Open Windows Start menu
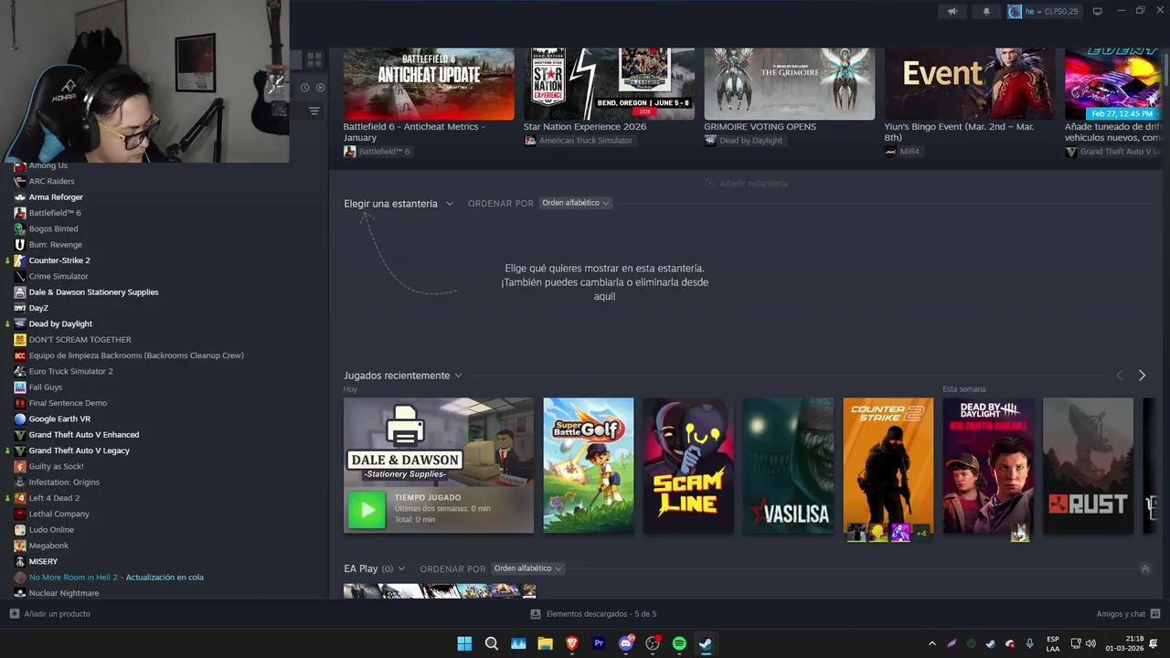This screenshot has height=658, width=1170. point(464,643)
